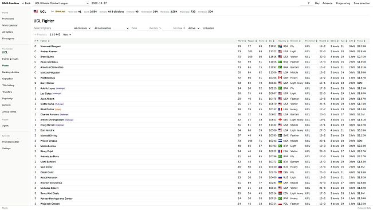Sort table by Left column
The image size is (373, 210).
(x=352, y=41)
